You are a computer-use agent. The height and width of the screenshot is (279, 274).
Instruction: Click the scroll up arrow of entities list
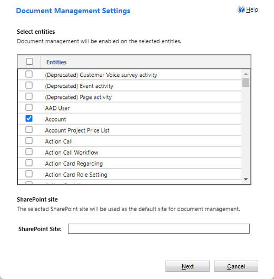click(x=246, y=74)
